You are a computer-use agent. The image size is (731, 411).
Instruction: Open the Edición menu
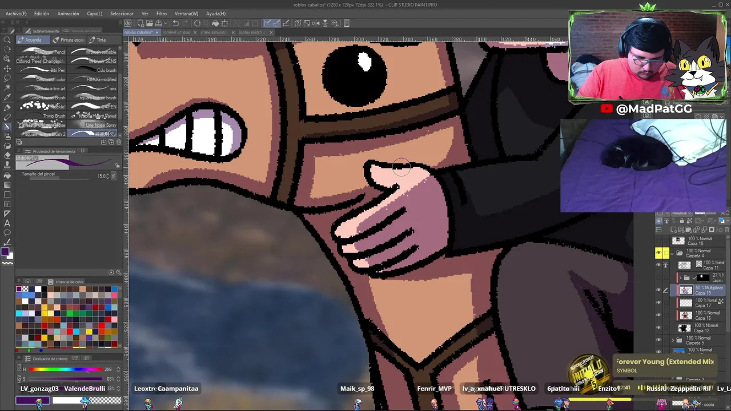42,13
